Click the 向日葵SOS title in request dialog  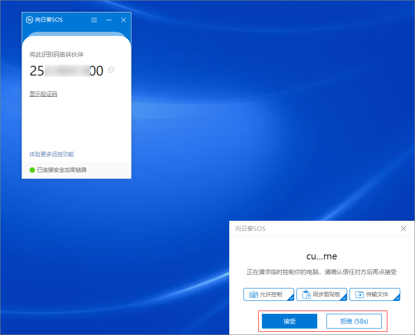tap(250, 229)
